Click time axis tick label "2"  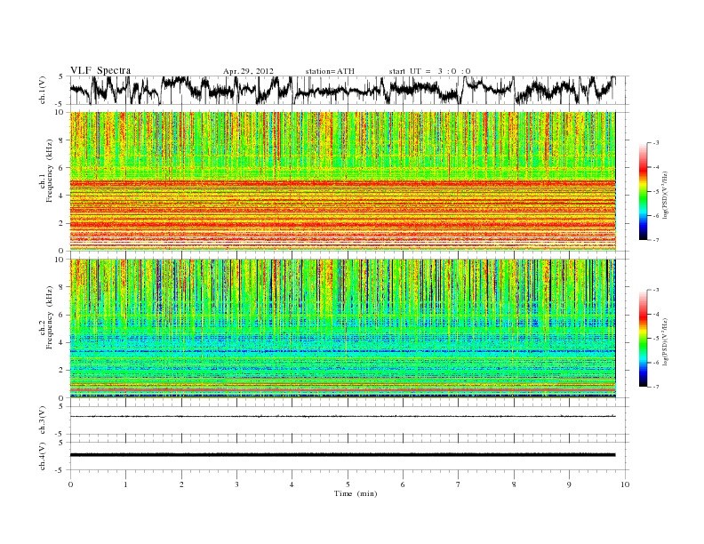[181, 484]
